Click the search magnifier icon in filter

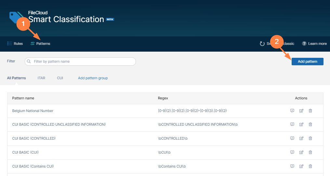29,61
